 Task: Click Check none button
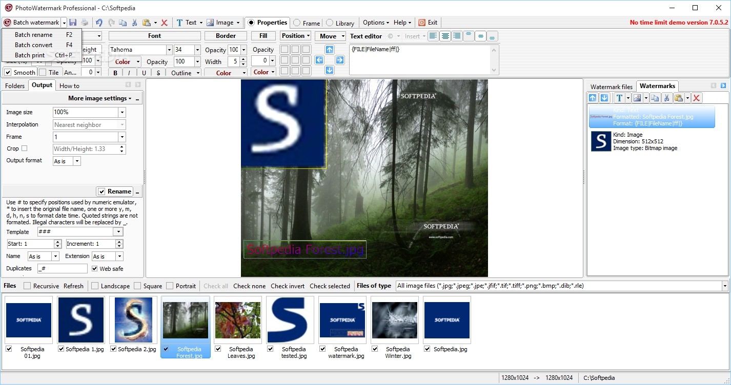pos(249,286)
